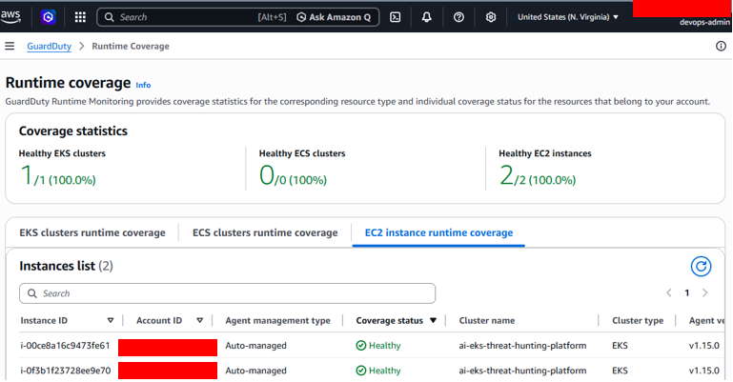
Task: Sort by Coverage status column
Action: coord(396,320)
